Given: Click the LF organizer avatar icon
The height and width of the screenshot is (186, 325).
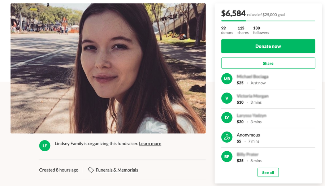Looking at the screenshot, I should coord(45,146).
